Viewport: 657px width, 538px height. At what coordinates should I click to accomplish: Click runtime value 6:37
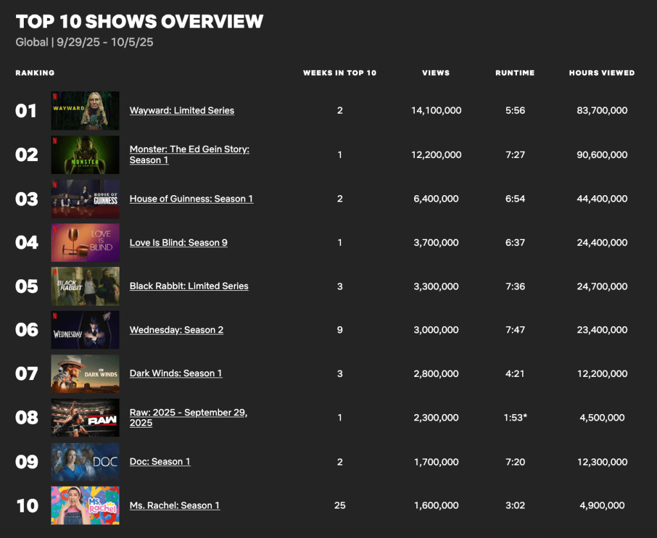[x=515, y=243]
